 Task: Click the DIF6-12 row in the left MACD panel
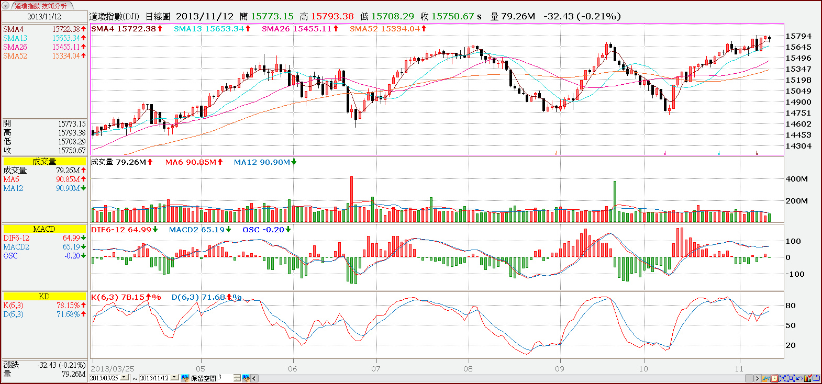(x=44, y=238)
